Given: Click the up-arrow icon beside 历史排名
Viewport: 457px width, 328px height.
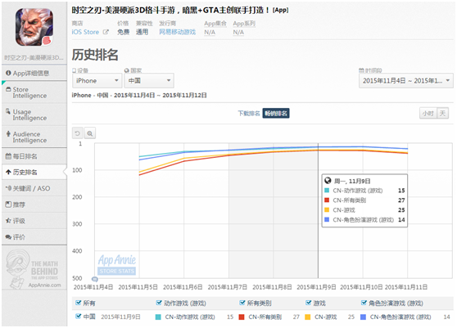Looking at the screenshot, I should [x=8, y=173].
